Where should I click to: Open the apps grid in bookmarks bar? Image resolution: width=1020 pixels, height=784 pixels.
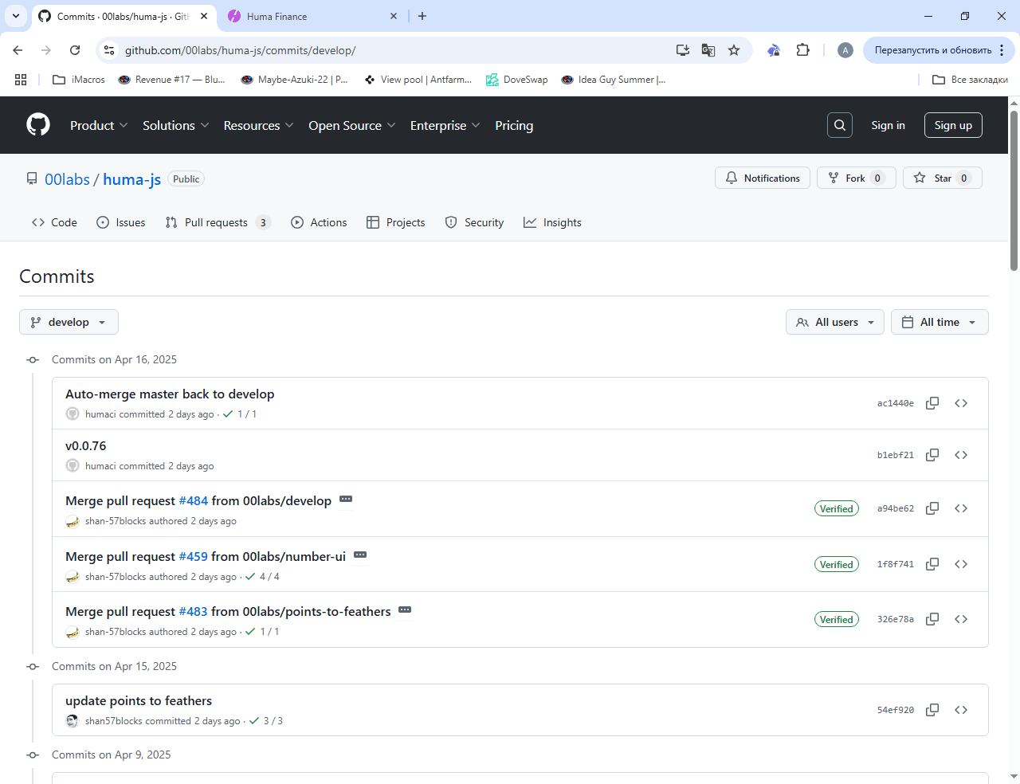click(x=21, y=80)
